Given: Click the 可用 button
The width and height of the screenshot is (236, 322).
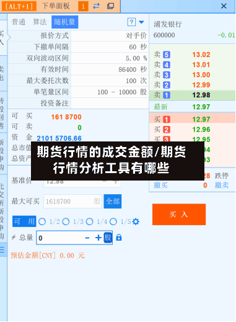Looking at the screenshot, I should click(x=24, y=221).
